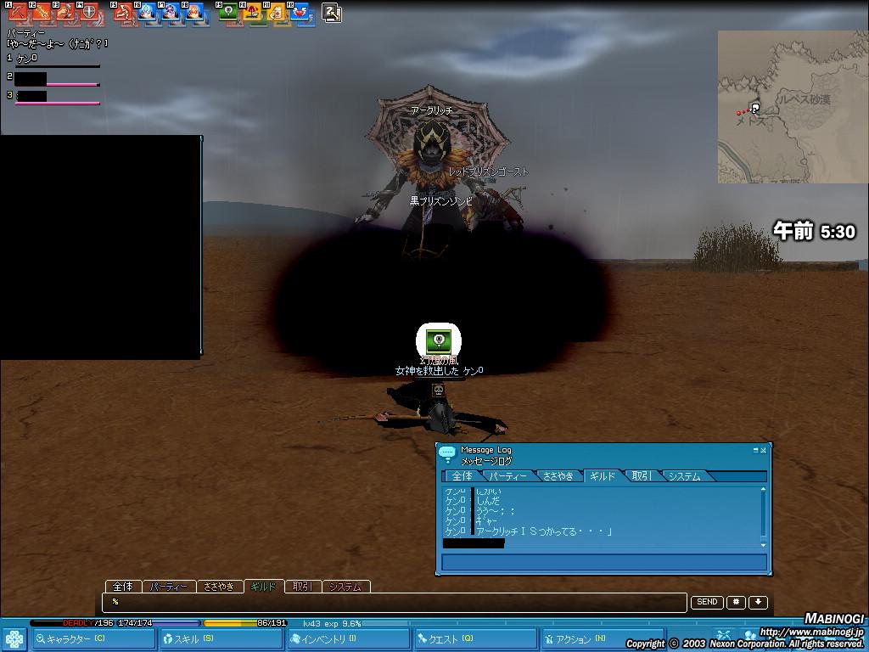
Task: Click the Message Log bottom input box
Action: (604, 562)
